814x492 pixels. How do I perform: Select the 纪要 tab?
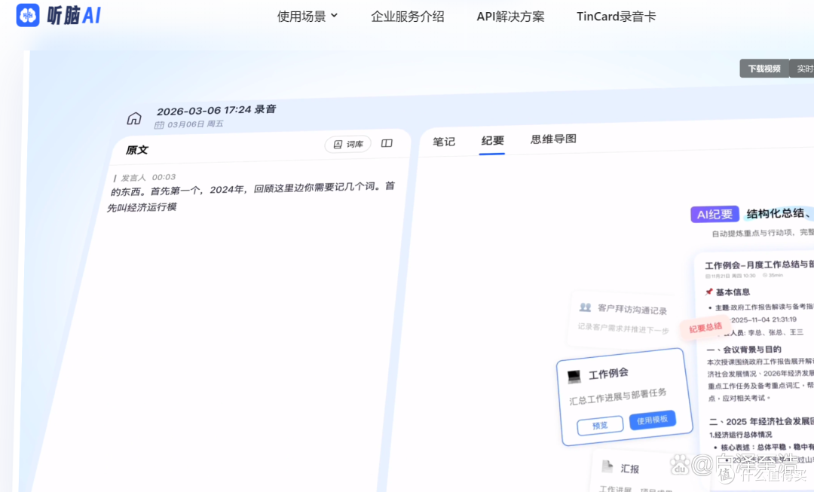[492, 141]
